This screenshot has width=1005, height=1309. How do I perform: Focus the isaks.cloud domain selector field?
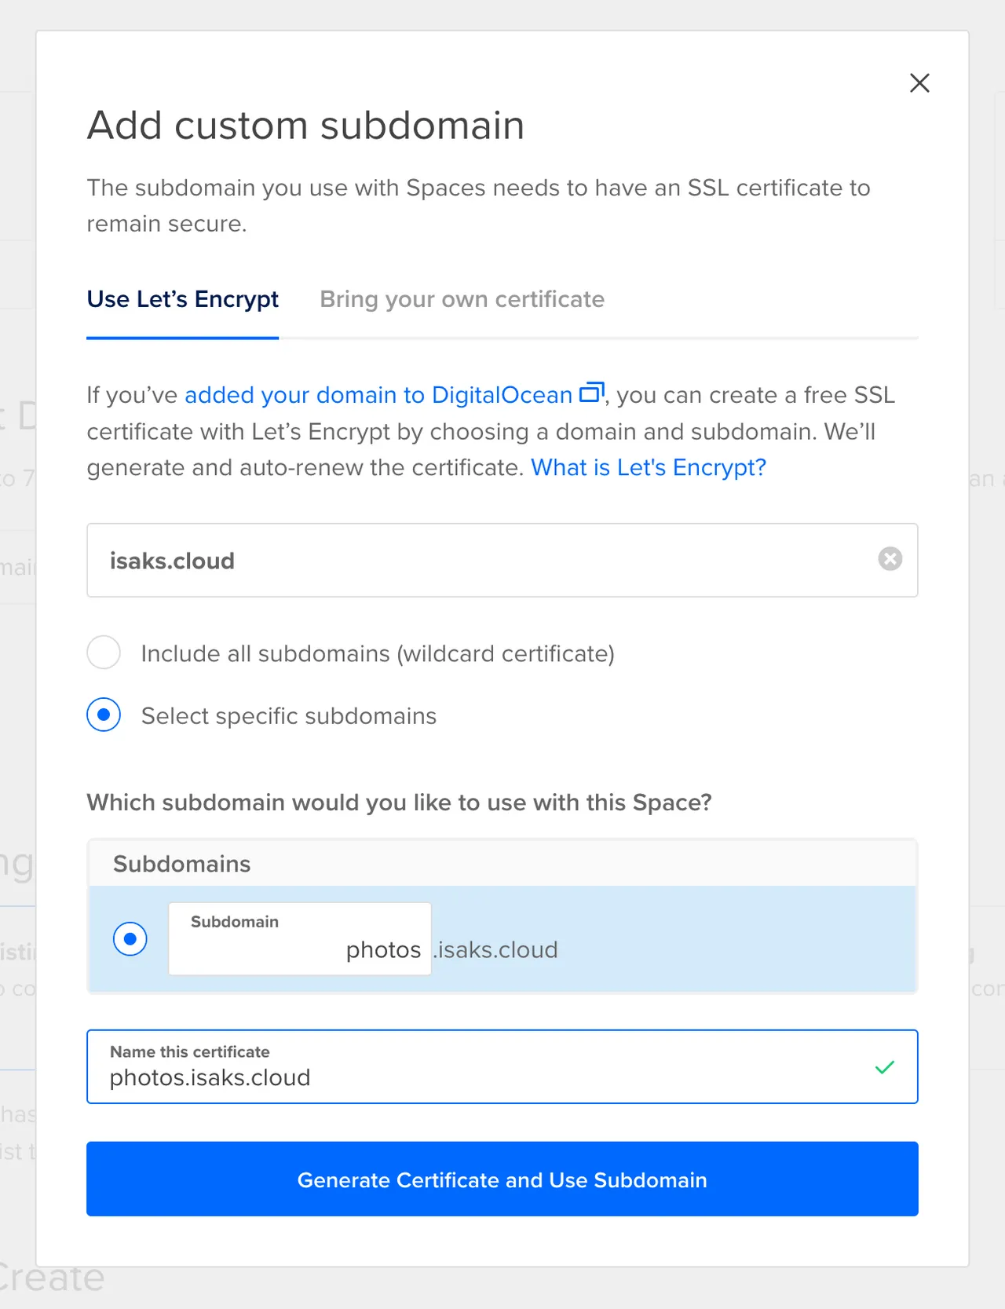pos(502,560)
